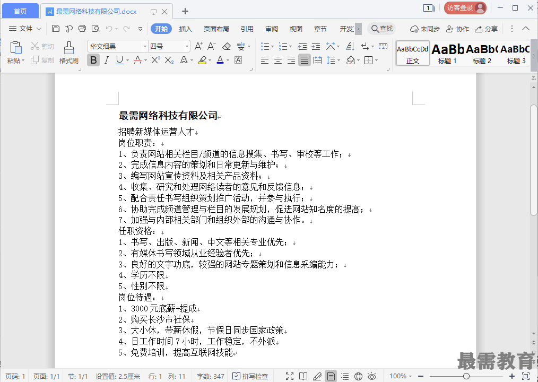Apply subscript X₂ formatting
This screenshot has height=382, width=538.
(x=169, y=60)
